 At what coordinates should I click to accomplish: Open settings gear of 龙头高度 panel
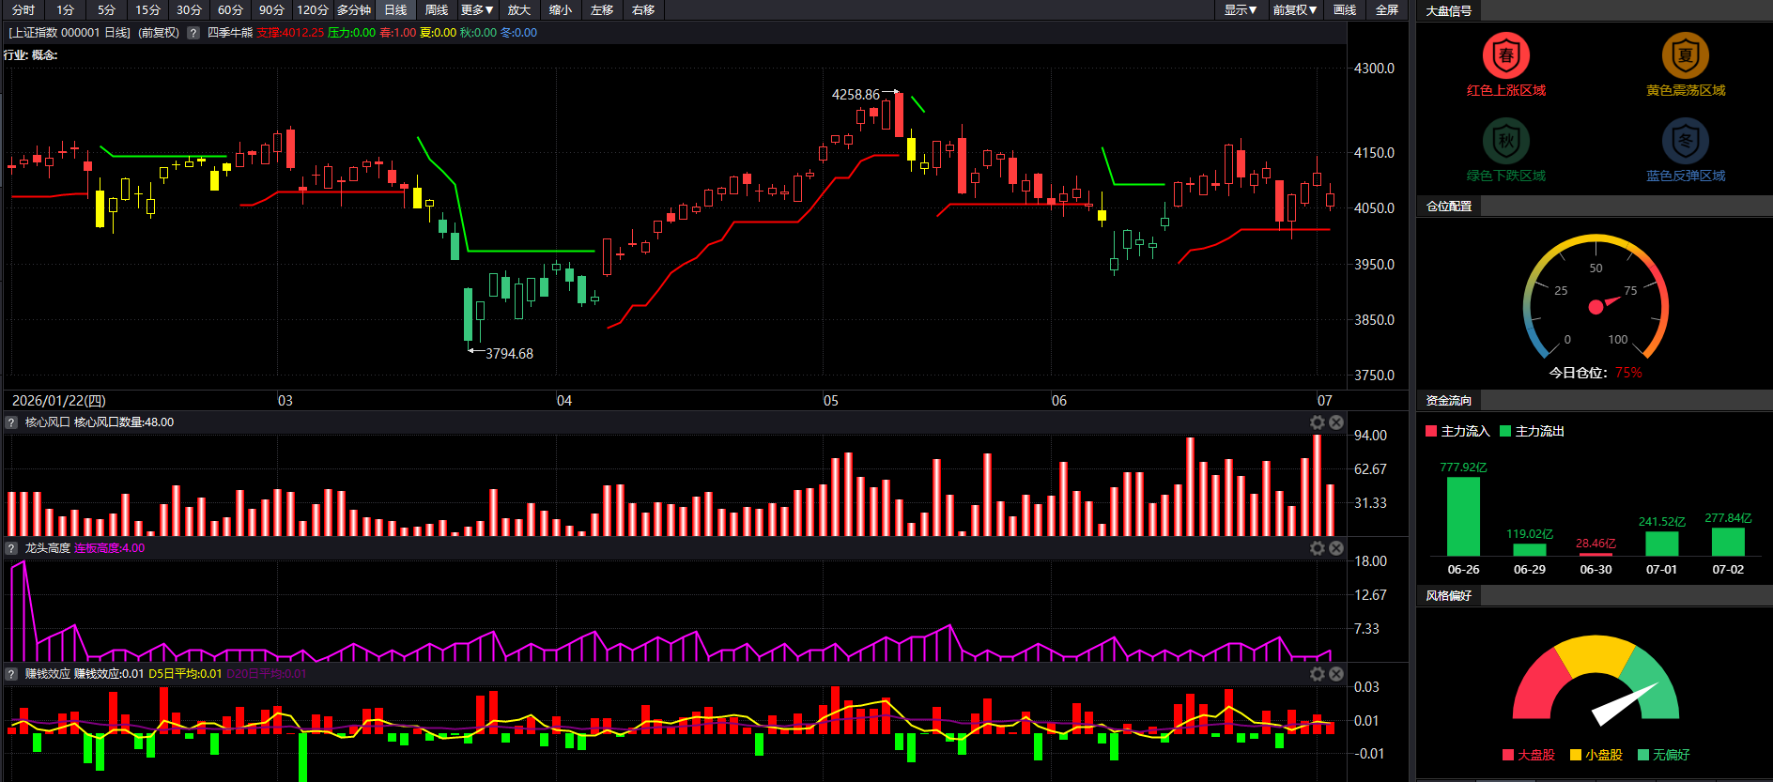1318,548
